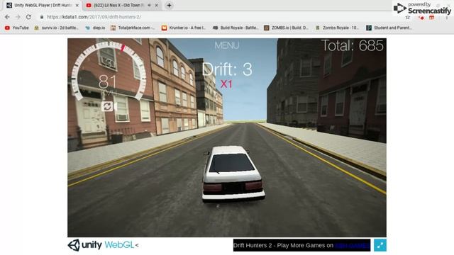Open the YouTube bookmark
454x255 pixels.
point(17,28)
